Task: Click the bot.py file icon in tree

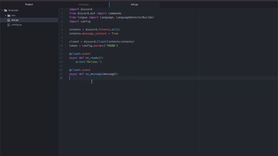Action: [x=9, y=20]
